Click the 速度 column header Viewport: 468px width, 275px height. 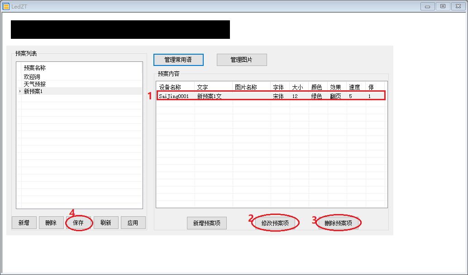(x=356, y=87)
